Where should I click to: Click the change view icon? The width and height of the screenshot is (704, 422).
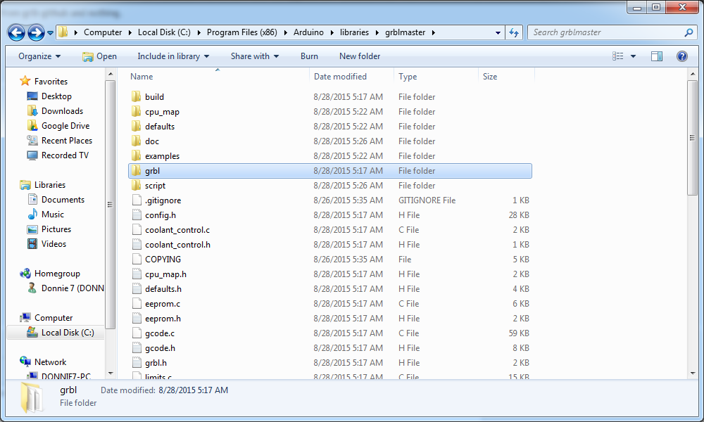point(618,56)
